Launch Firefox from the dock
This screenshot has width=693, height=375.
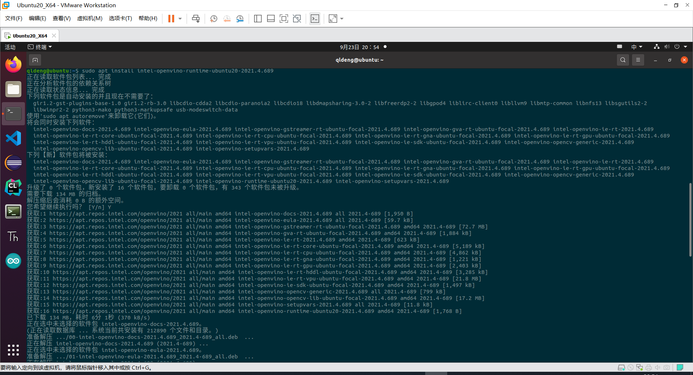click(13, 65)
